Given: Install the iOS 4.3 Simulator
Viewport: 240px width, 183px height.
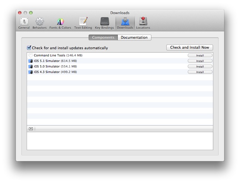Looking at the screenshot, I should click(200, 72).
